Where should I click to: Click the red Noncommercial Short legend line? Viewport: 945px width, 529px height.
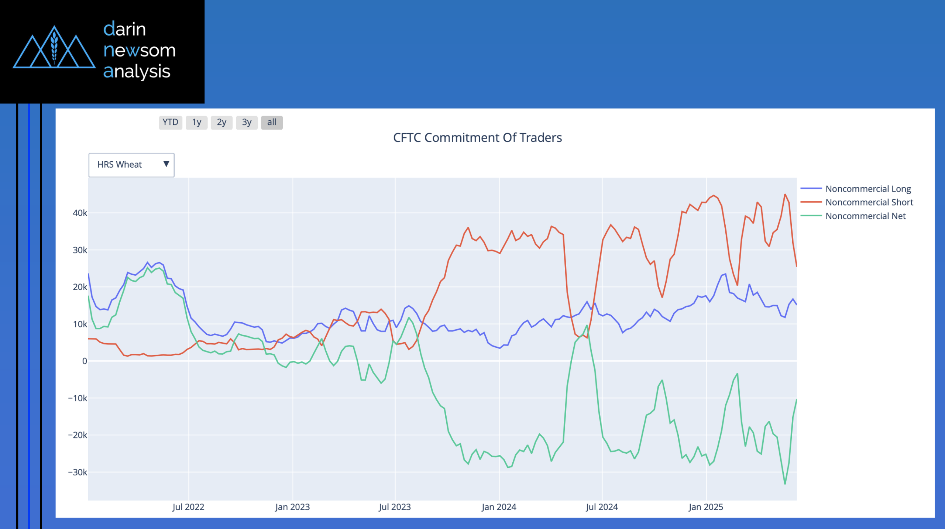tap(811, 202)
